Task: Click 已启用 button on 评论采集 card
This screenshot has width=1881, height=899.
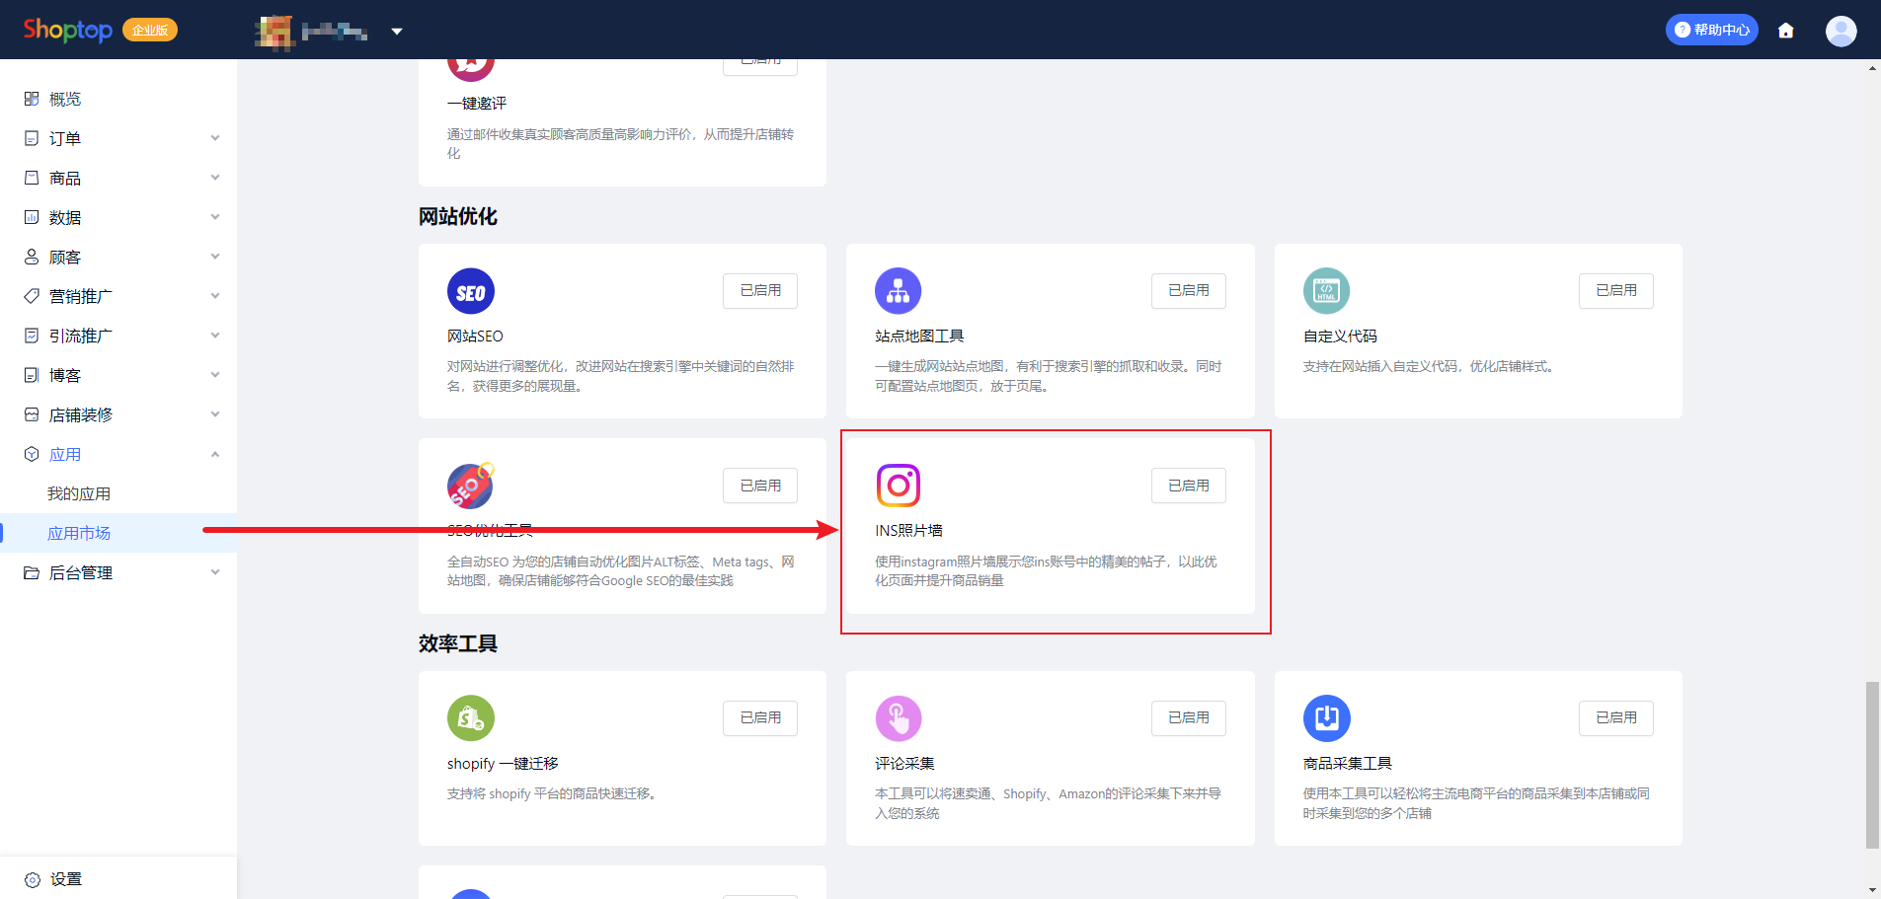Action: tap(1189, 717)
